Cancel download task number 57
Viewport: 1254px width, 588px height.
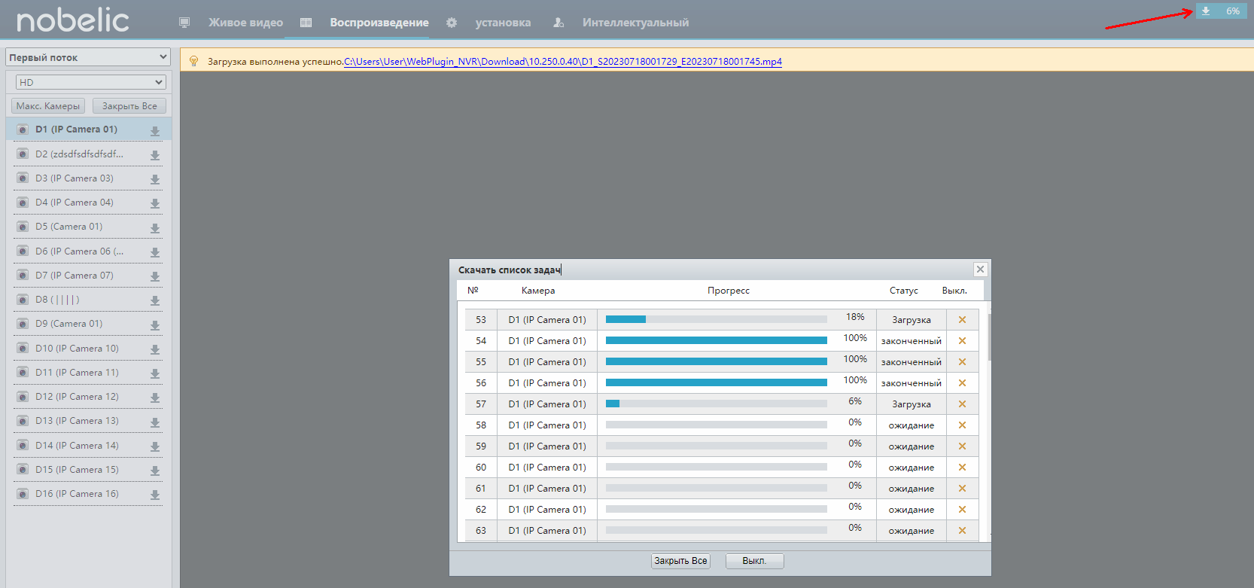(962, 404)
